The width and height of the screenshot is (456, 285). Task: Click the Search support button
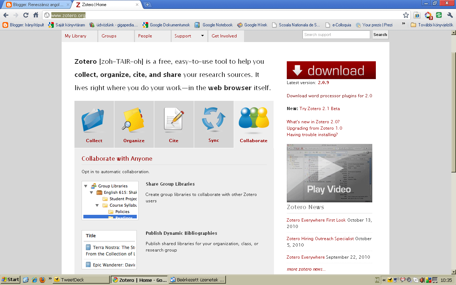(x=380, y=35)
